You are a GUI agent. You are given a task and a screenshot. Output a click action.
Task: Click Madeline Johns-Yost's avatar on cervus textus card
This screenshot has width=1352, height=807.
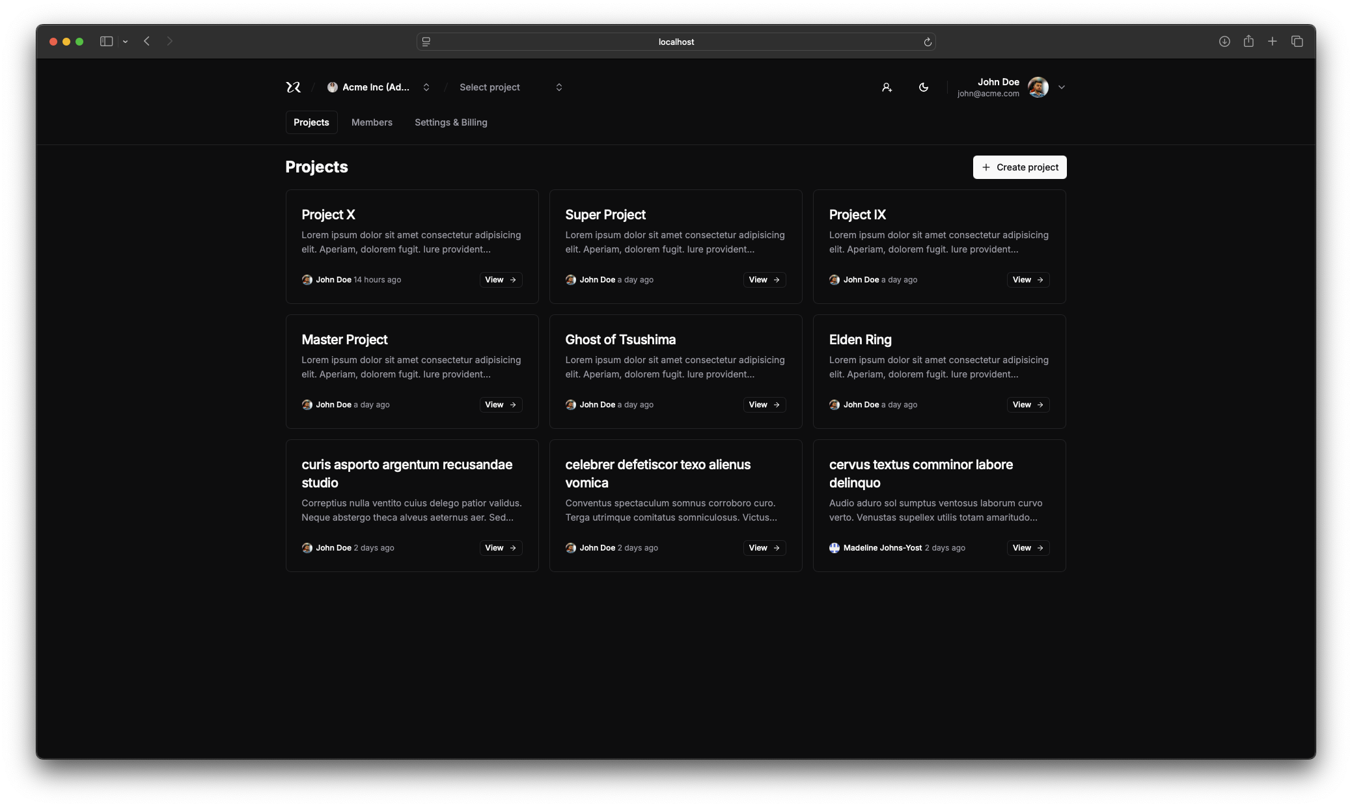pyautogui.click(x=834, y=547)
